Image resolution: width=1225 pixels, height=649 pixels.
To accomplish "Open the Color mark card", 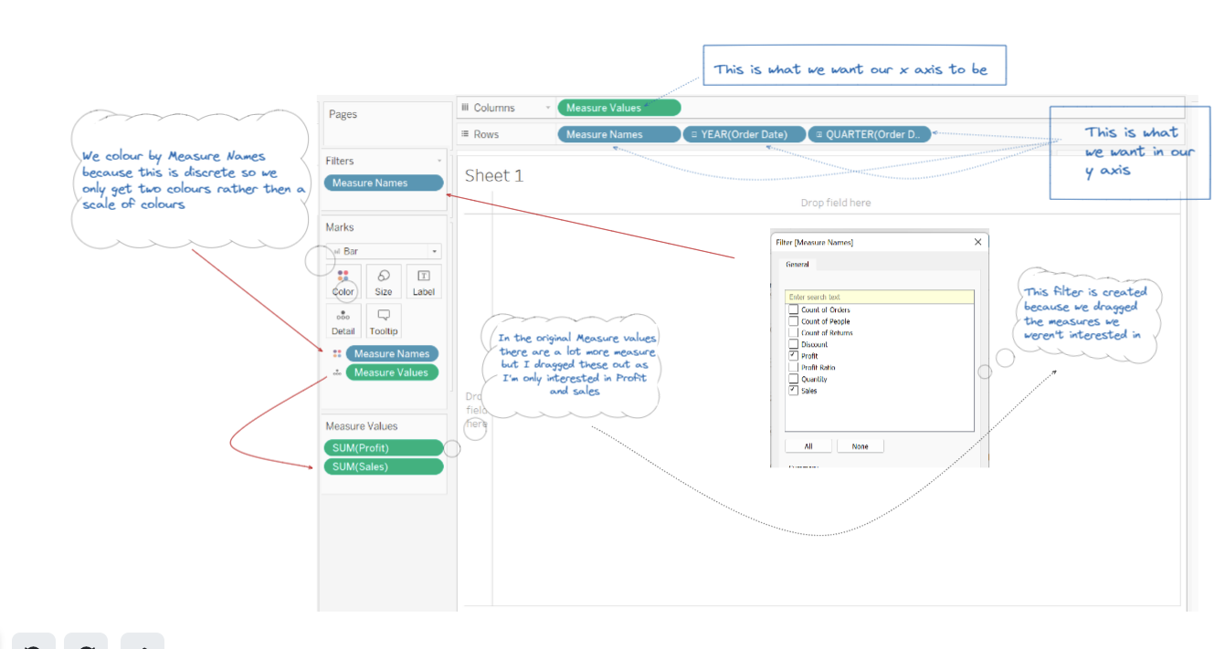I will click(x=343, y=282).
